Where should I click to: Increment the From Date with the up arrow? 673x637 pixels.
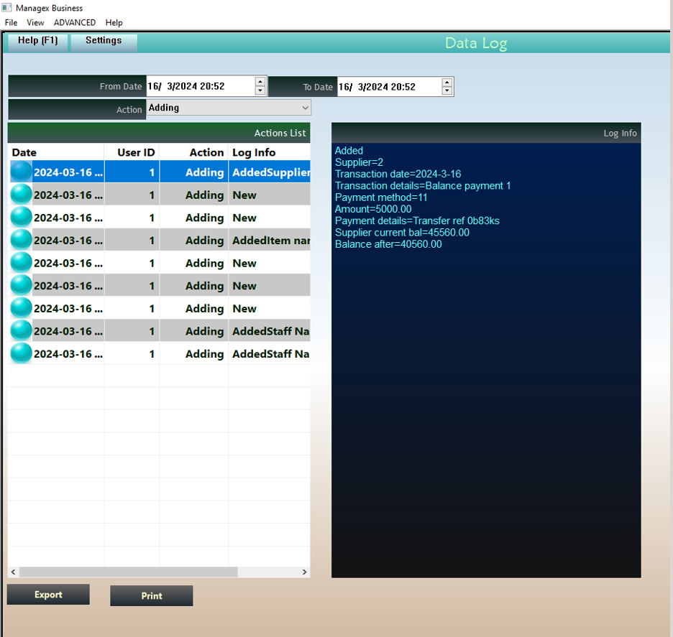point(259,82)
